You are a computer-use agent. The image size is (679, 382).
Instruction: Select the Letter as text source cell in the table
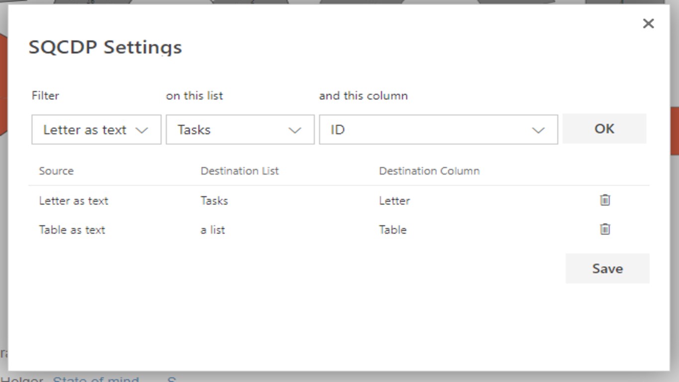pos(74,201)
